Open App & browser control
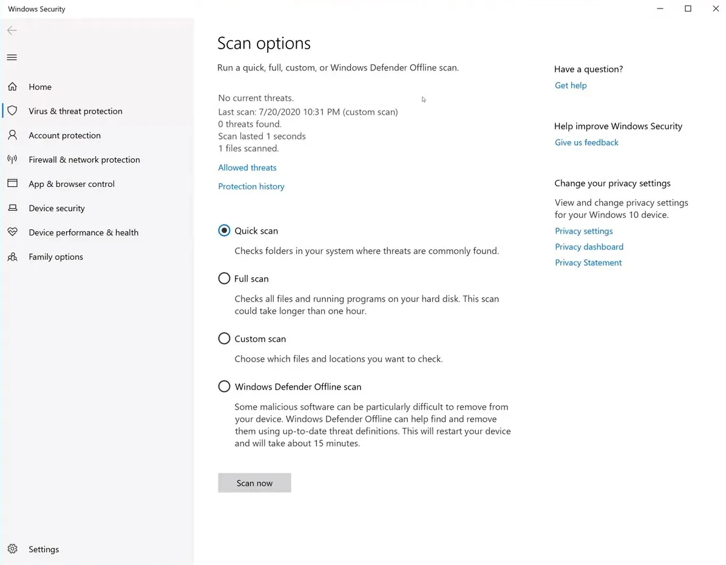 71,184
